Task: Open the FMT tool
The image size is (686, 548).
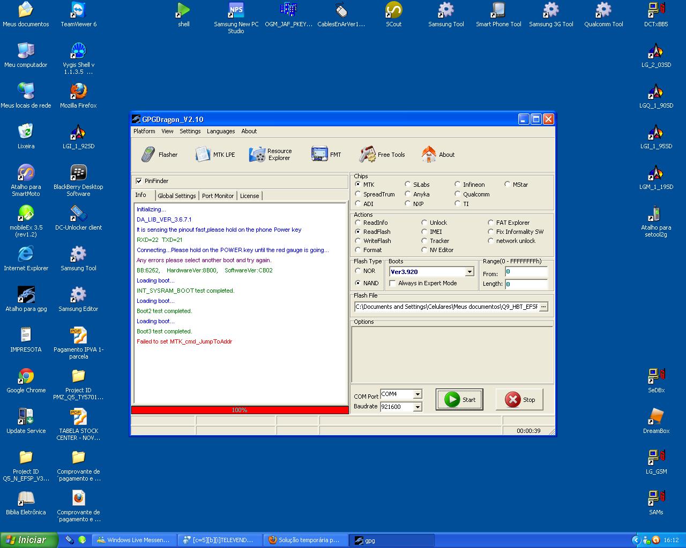Action: coord(326,155)
